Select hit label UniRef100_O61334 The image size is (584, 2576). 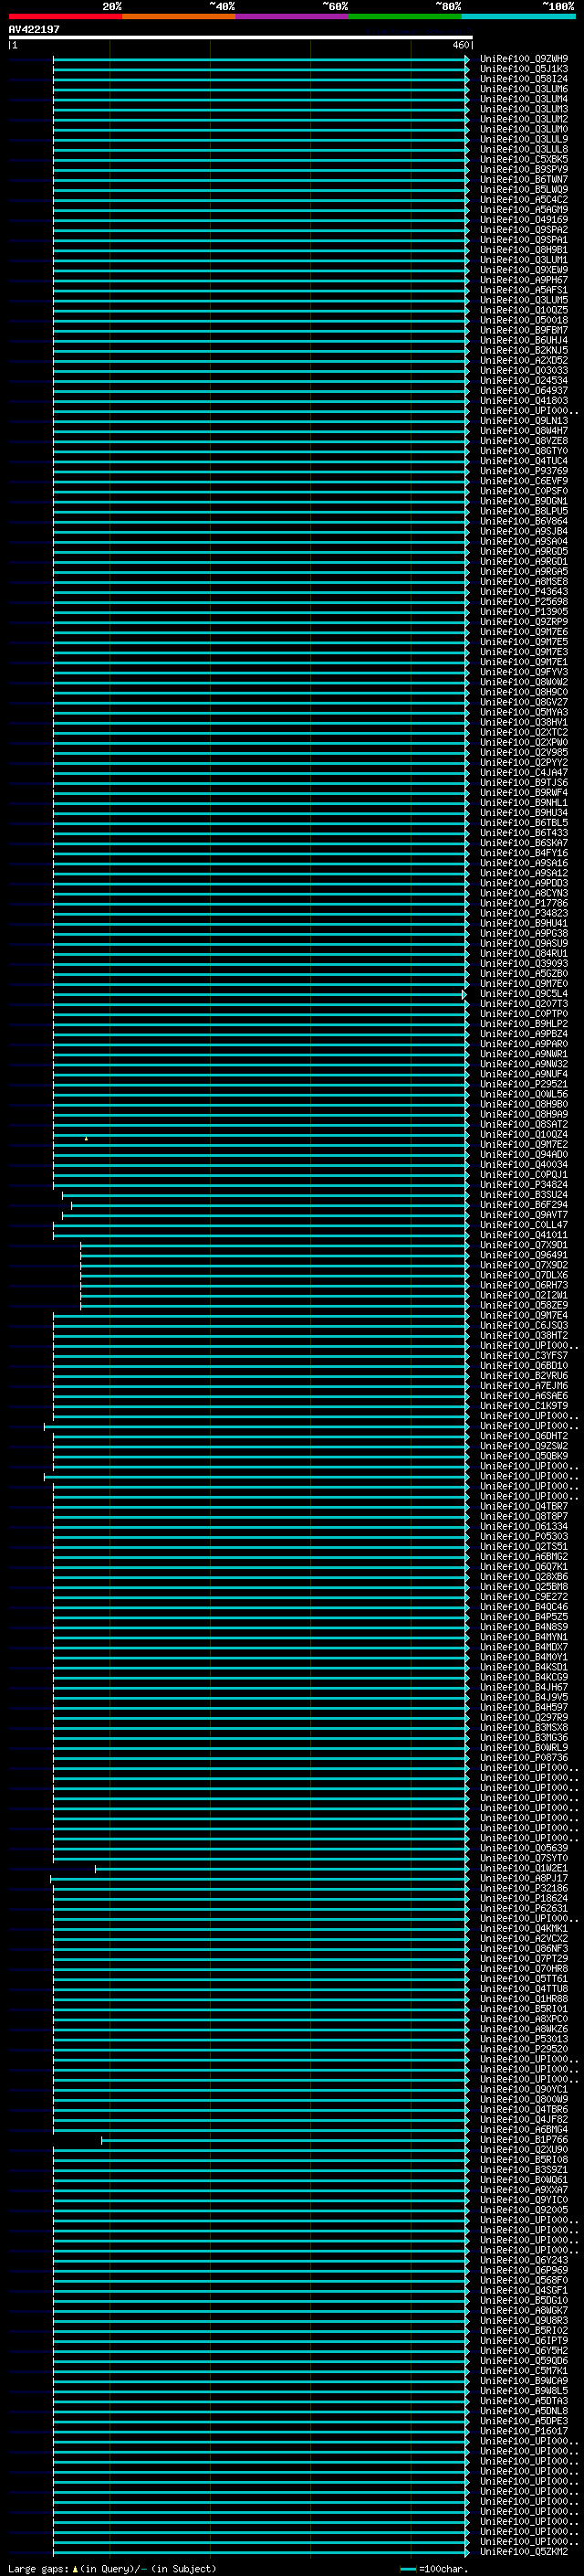pos(524,1527)
